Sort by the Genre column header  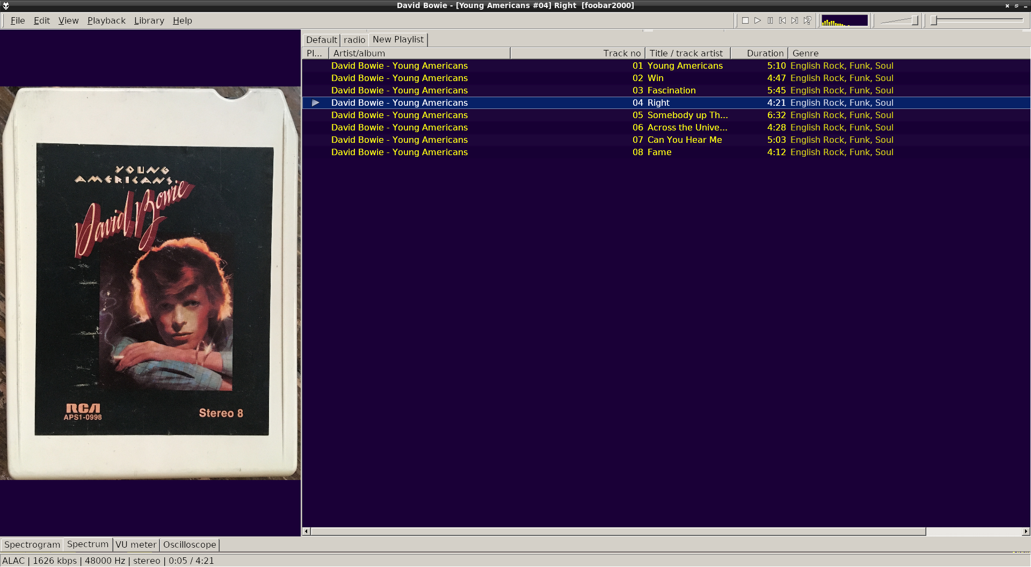click(x=909, y=53)
